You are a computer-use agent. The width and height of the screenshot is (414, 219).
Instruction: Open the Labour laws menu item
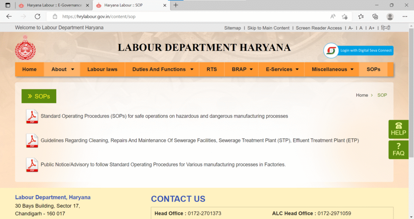pos(102,69)
